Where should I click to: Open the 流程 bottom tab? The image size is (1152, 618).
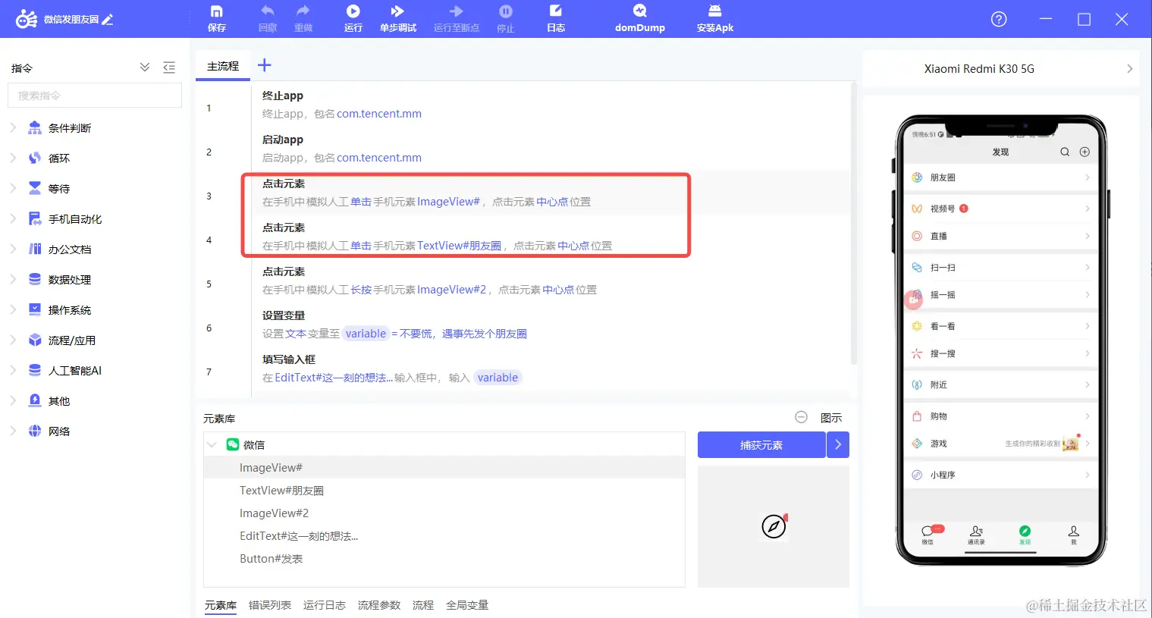(x=423, y=605)
